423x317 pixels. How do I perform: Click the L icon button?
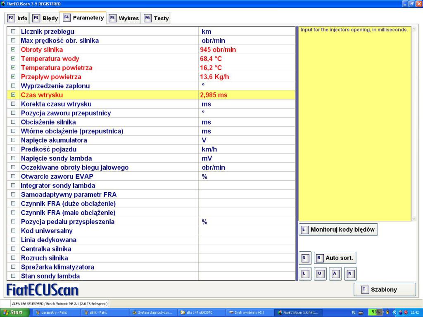[x=304, y=273]
